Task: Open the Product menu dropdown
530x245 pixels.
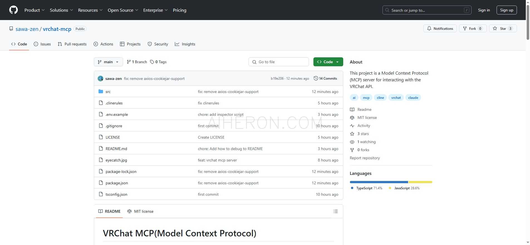Action: tap(34, 10)
